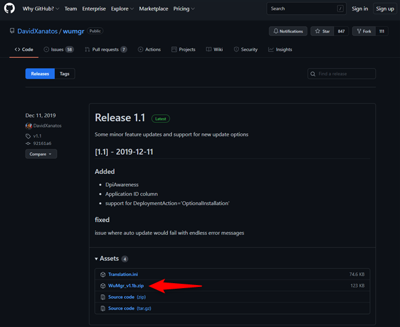The height and width of the screenshot is (327, 400).
Task: Select the DpiAwareness bullet text
Action: (122, 184)
